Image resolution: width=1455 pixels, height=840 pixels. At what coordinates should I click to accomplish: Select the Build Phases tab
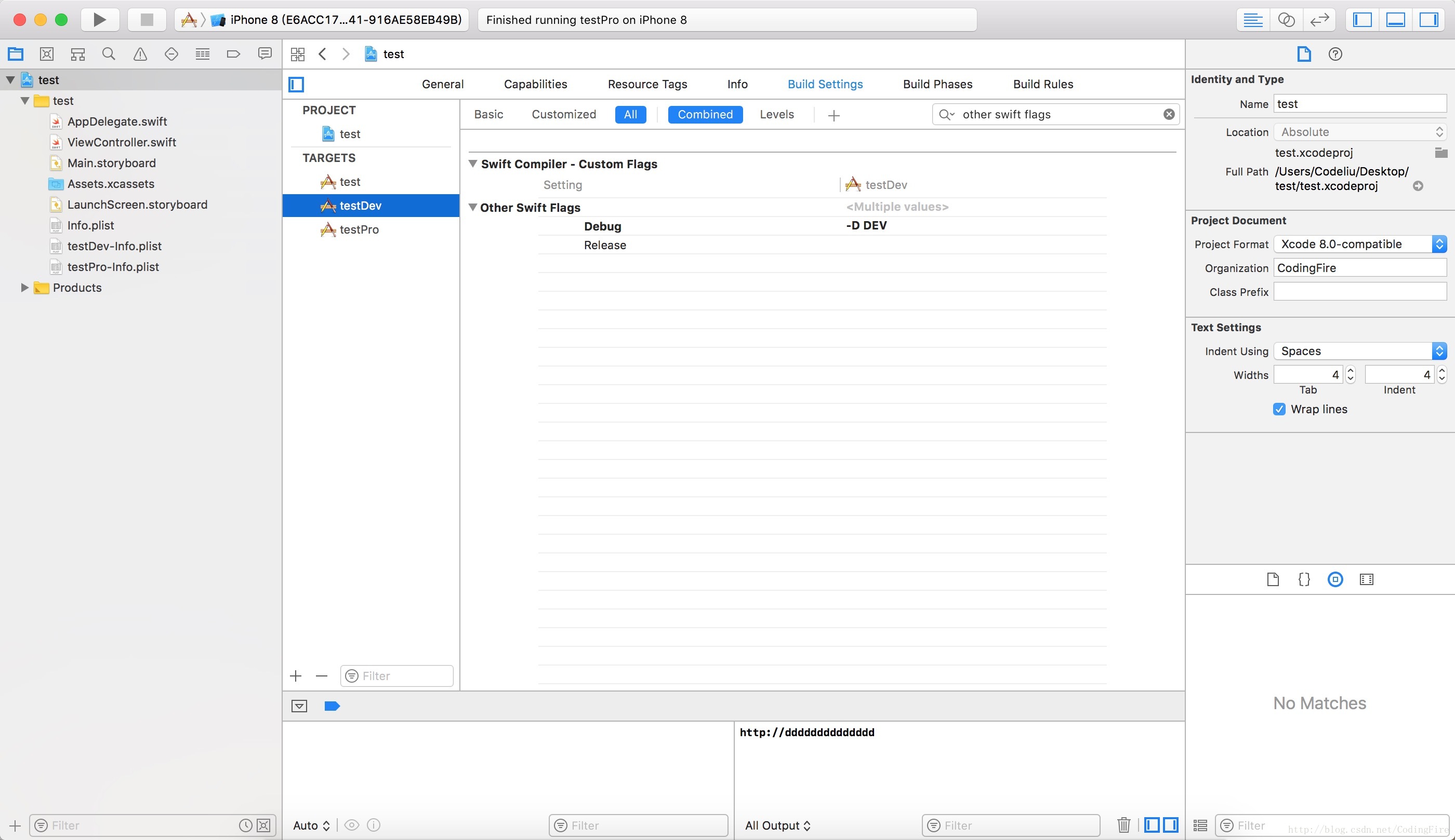tap(937, 84)
